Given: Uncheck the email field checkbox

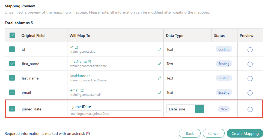Looking at the screenshot, I should [x=12, y=92].
